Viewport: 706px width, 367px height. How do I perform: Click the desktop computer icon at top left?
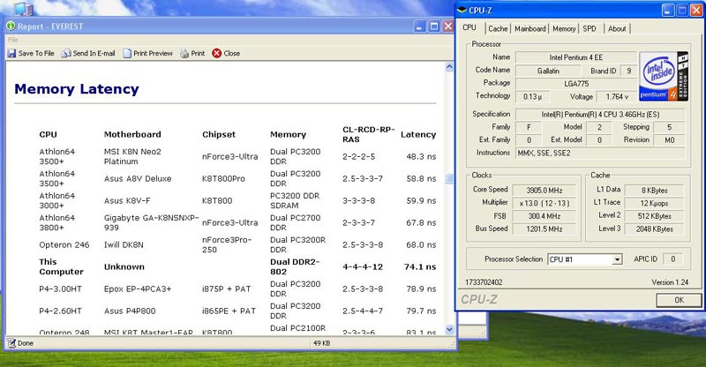24,8
